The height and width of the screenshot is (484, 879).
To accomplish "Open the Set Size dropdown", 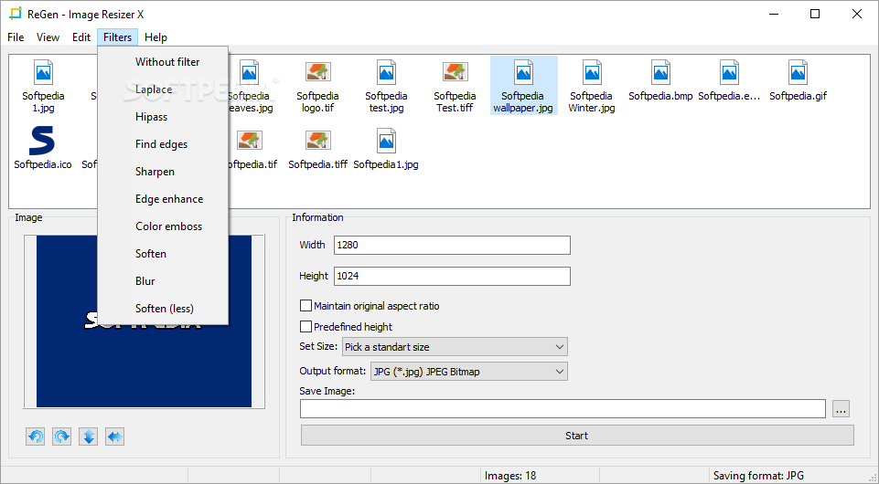I will (455, 347).
